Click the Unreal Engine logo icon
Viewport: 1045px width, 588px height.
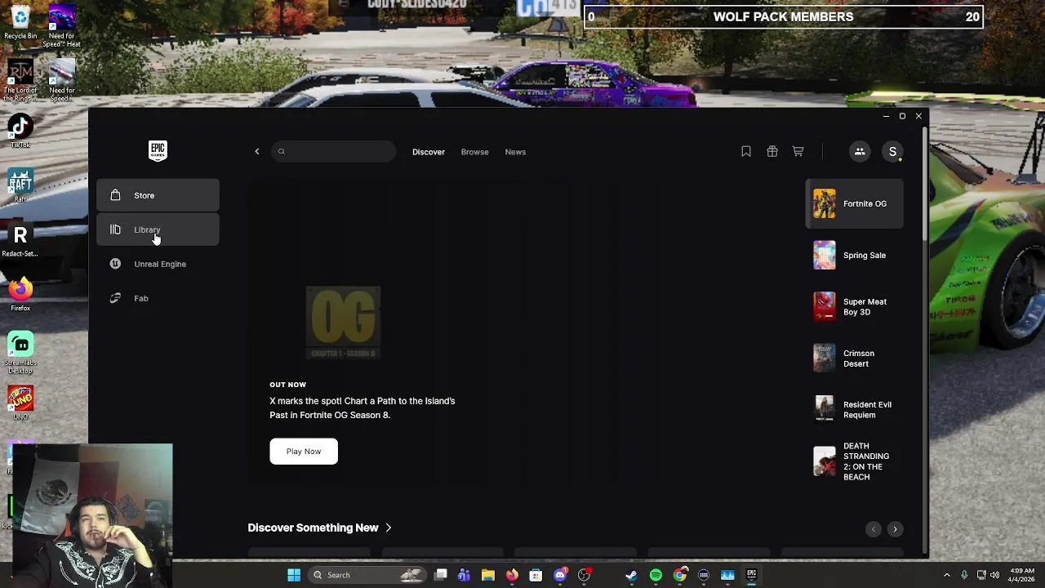point(115,264)
